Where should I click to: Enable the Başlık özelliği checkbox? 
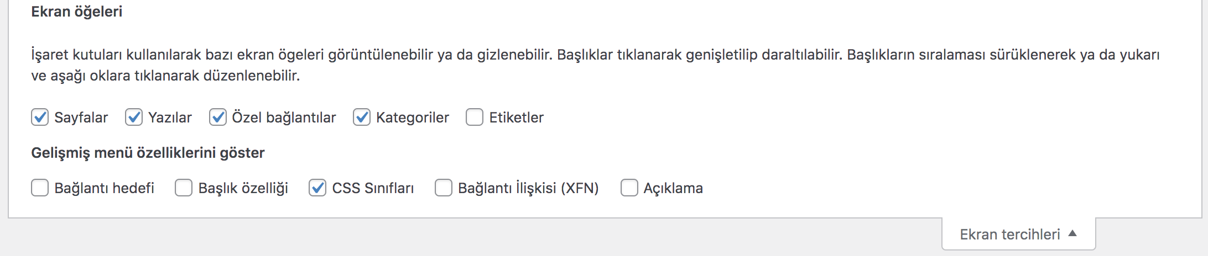[184, 188]
